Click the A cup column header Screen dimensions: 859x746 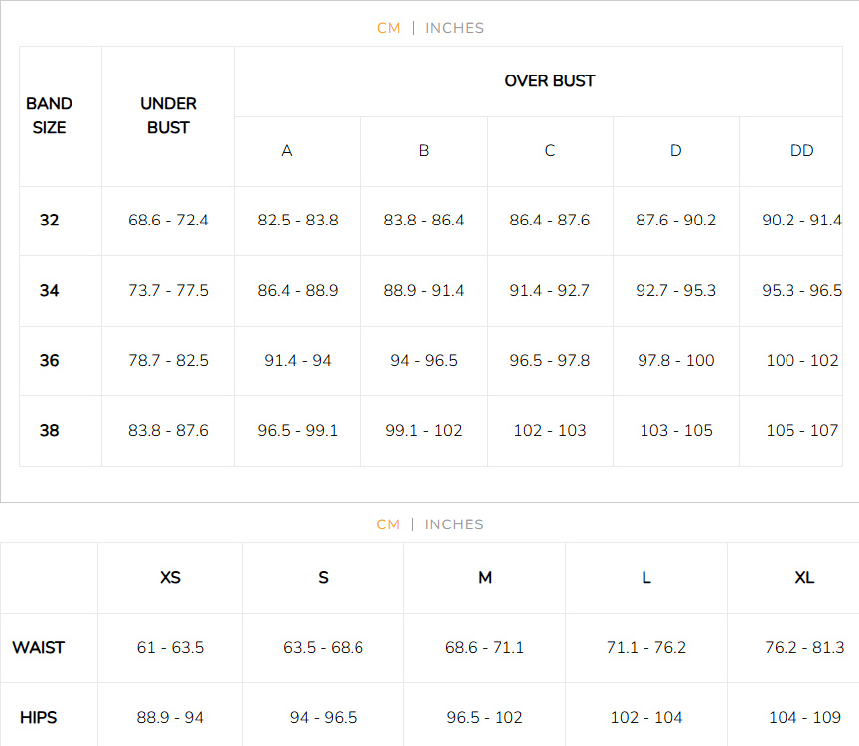pyautogui.click(x=287, y=151)
